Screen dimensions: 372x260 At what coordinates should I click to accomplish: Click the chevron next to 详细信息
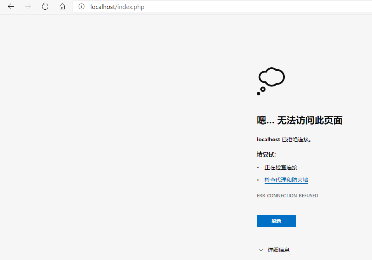click(261, 249)
